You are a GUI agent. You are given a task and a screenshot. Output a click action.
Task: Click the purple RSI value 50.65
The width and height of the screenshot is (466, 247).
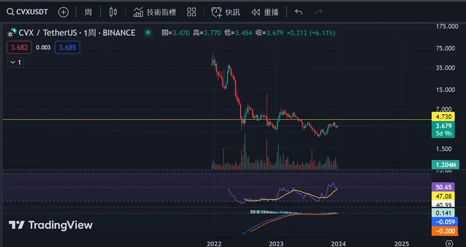[443, 187]
